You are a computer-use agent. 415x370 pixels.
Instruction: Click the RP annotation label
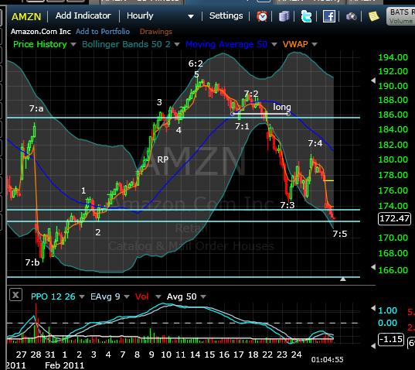coord(163,159)
